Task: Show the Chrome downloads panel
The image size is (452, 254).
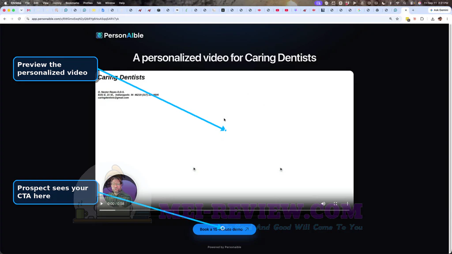Action: (x=433, y=19)
